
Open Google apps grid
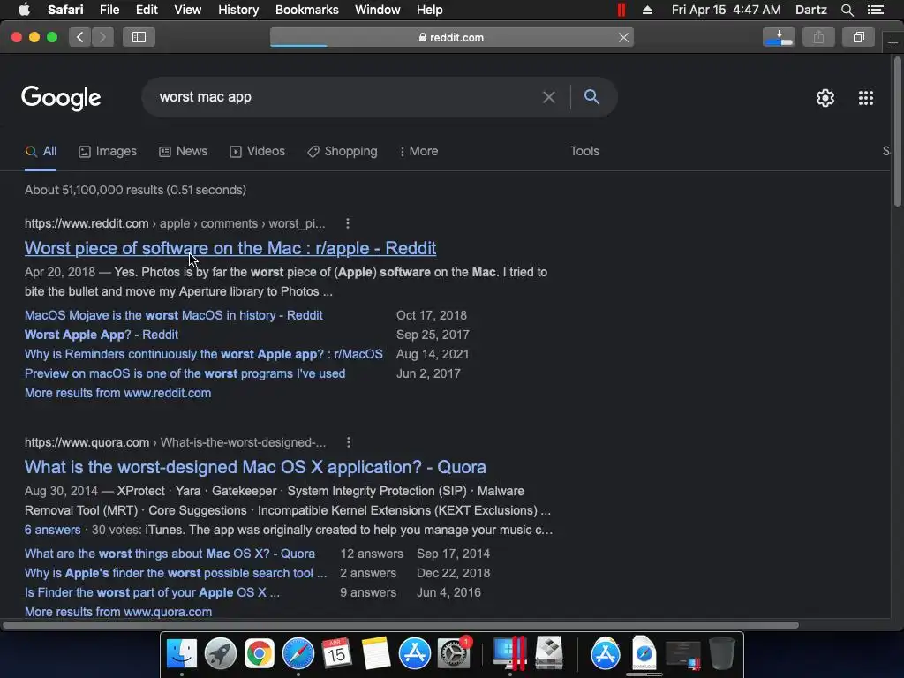point(866,98)
